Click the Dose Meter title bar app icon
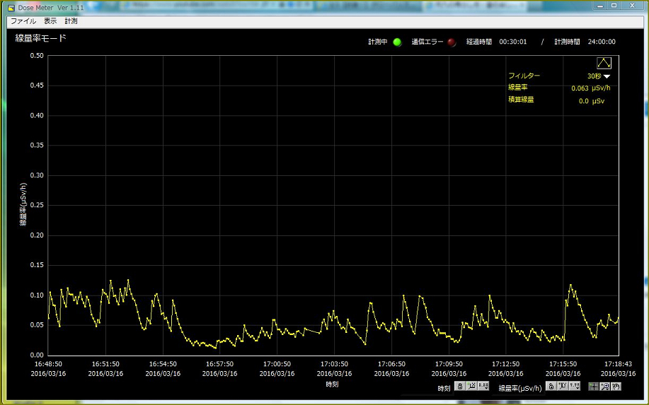Image resolution: width=649 pixels, height=405 pixels. [x=11, y=7]
